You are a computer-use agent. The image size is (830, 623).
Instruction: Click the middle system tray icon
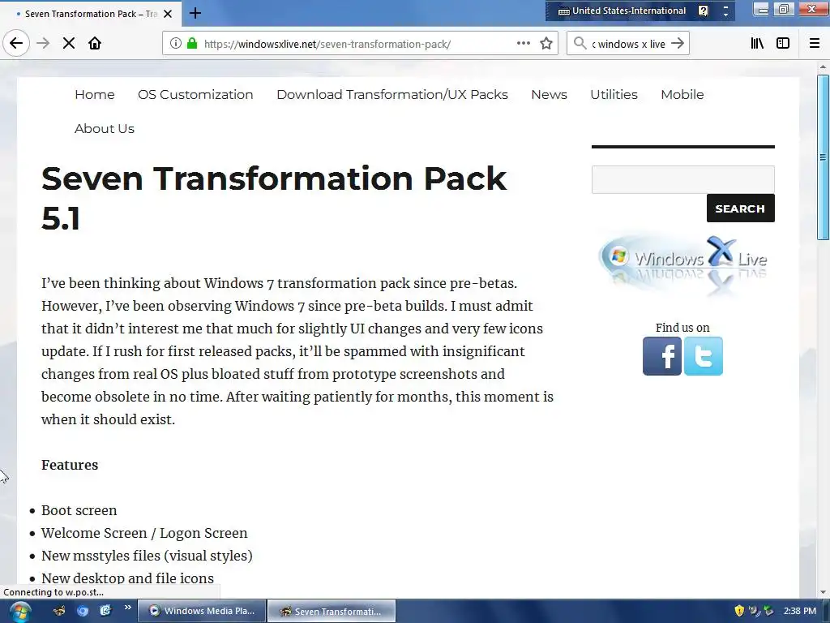point(754,611)
